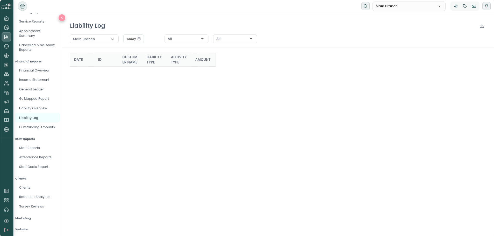Click the logout arrow icon
The width and height of the screenshot is (494, 236).
[x=6, y=230]
